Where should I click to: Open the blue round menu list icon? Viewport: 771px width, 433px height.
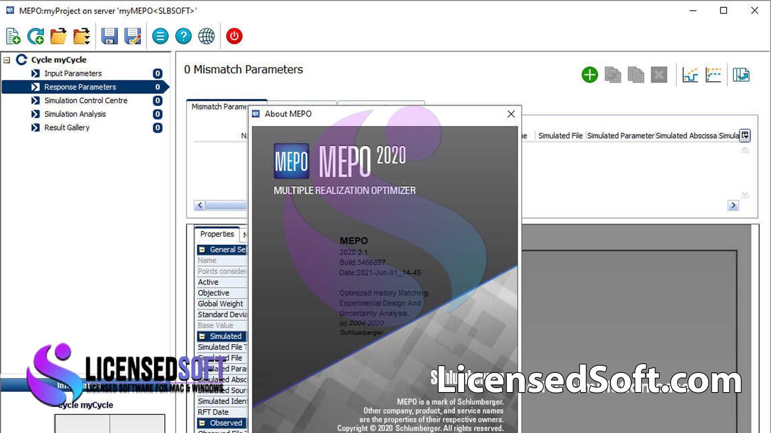160,36
